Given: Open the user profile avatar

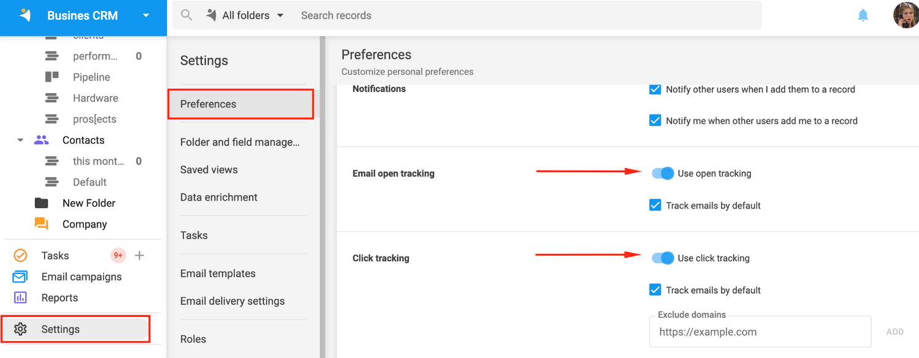Looking at the screenshot, I should [905, 15].
